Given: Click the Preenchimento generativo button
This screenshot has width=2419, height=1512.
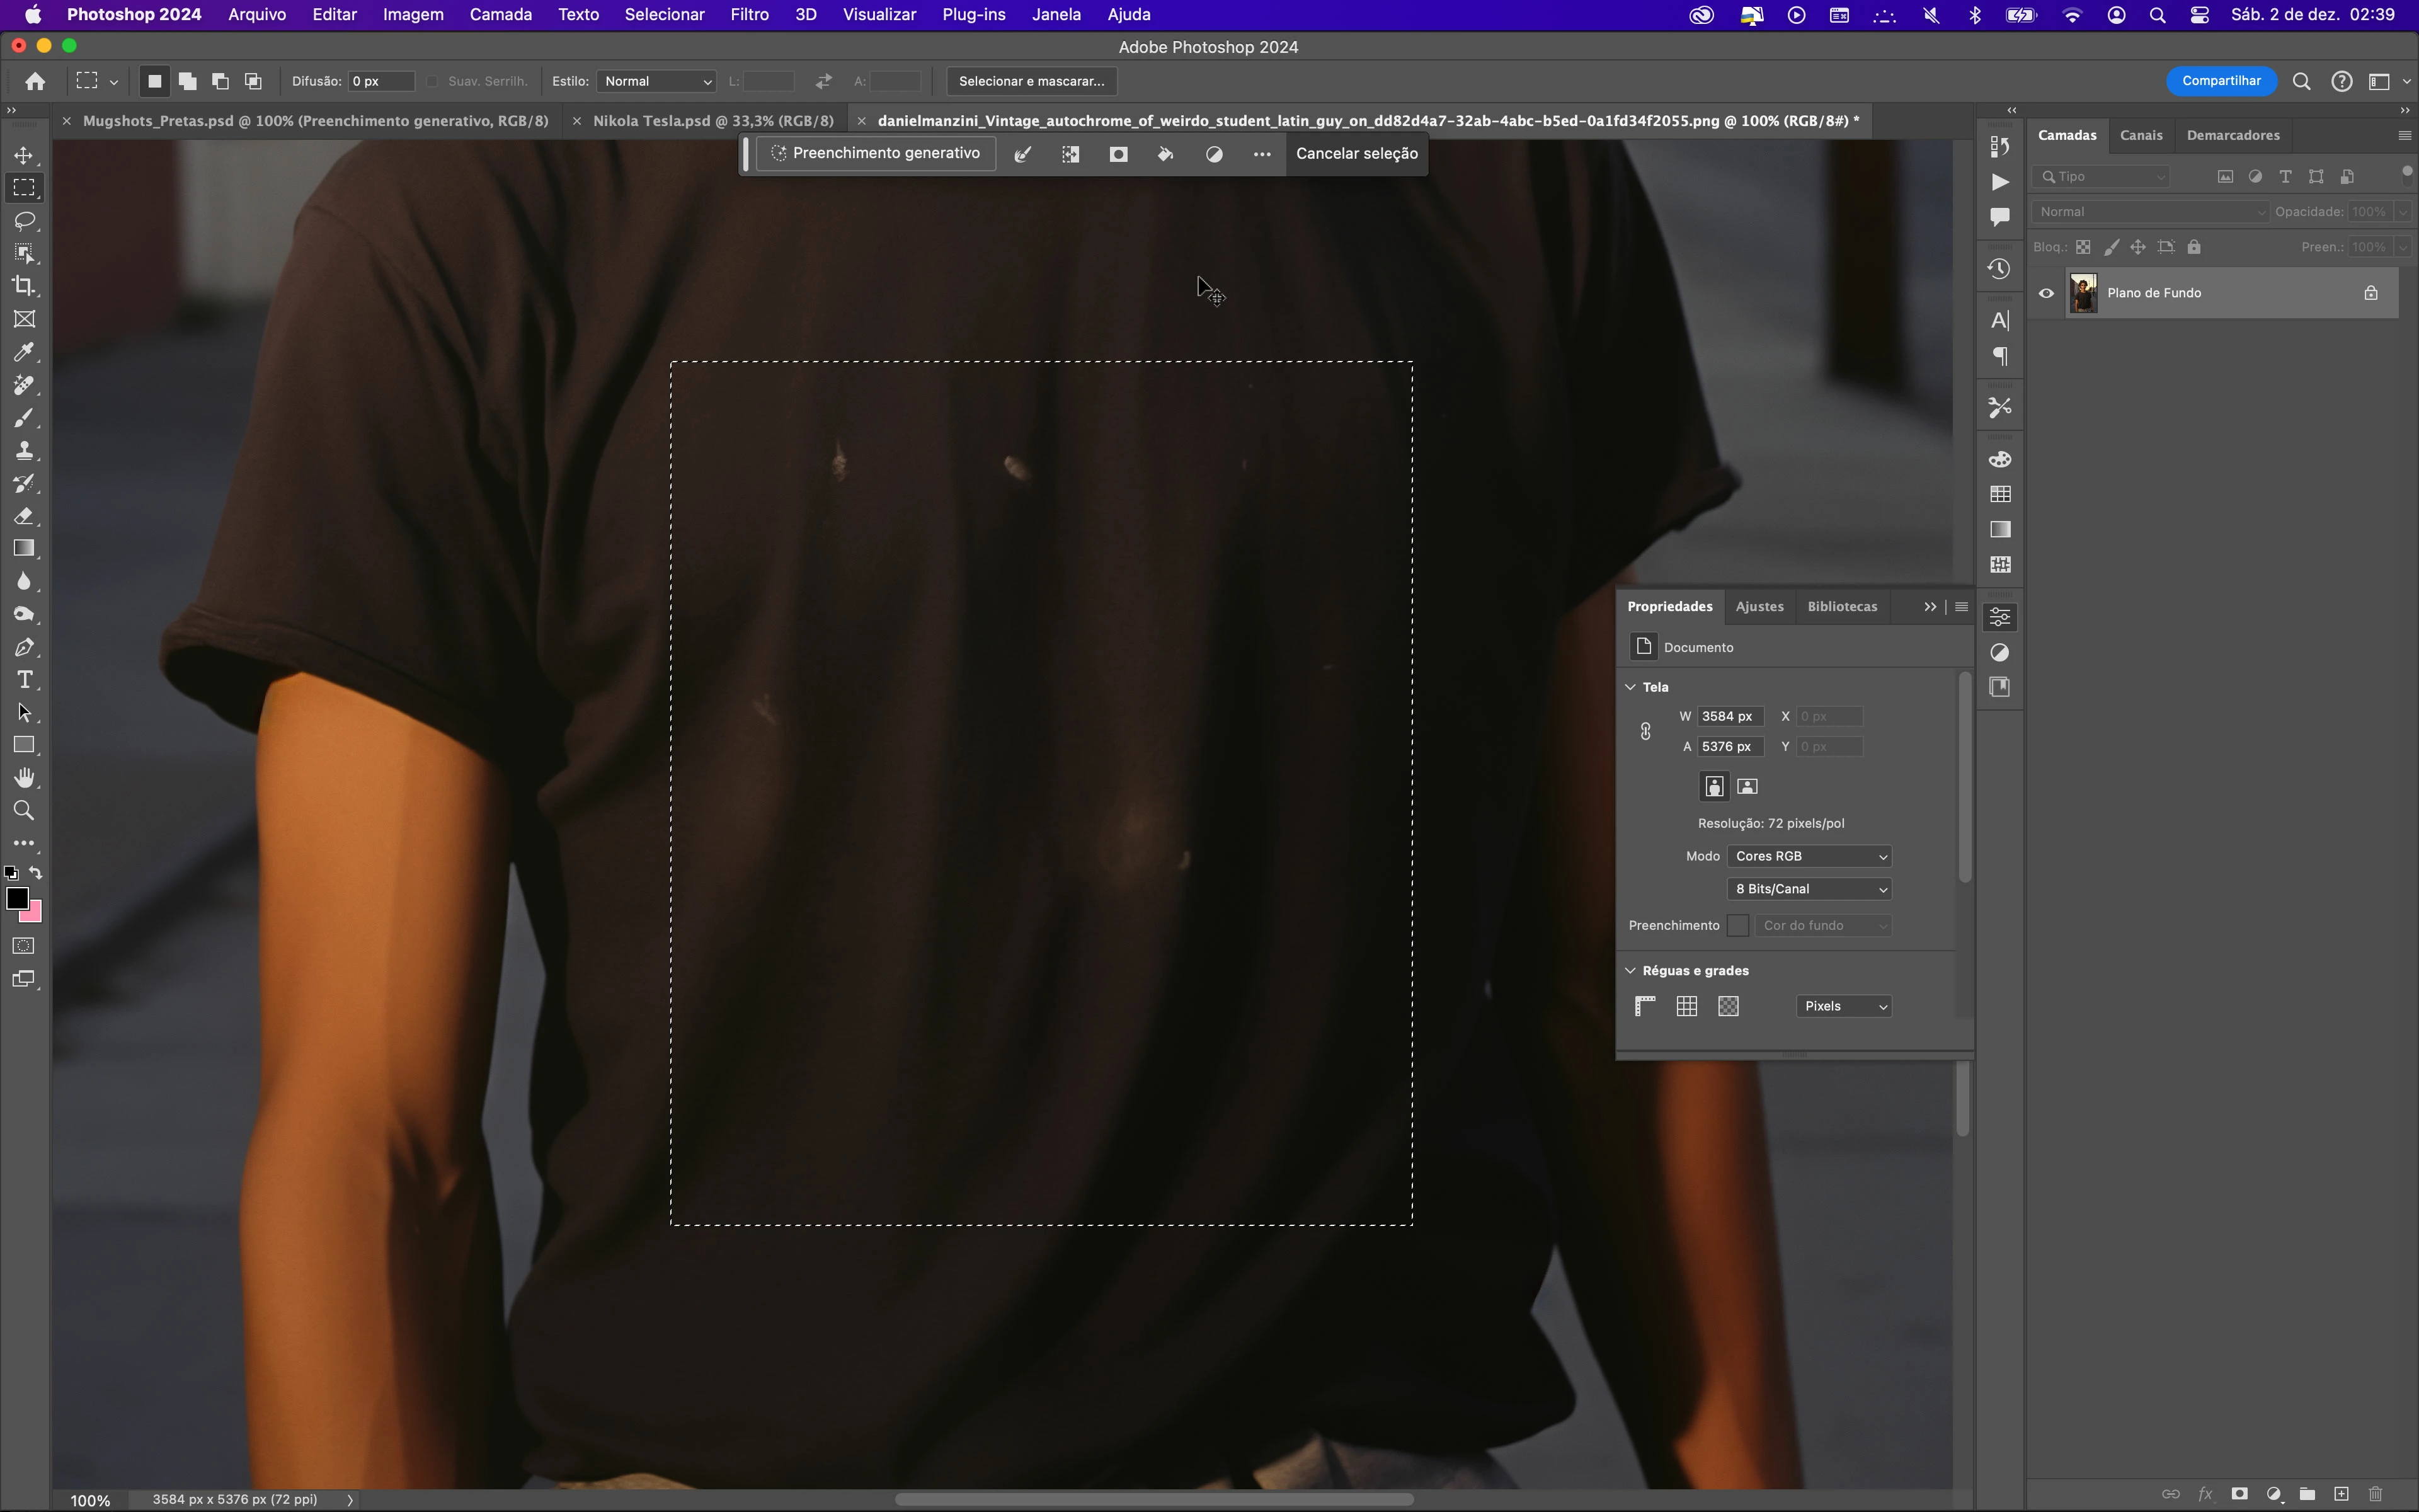Looking at the screenshot, I should click(x=876, y=153).
